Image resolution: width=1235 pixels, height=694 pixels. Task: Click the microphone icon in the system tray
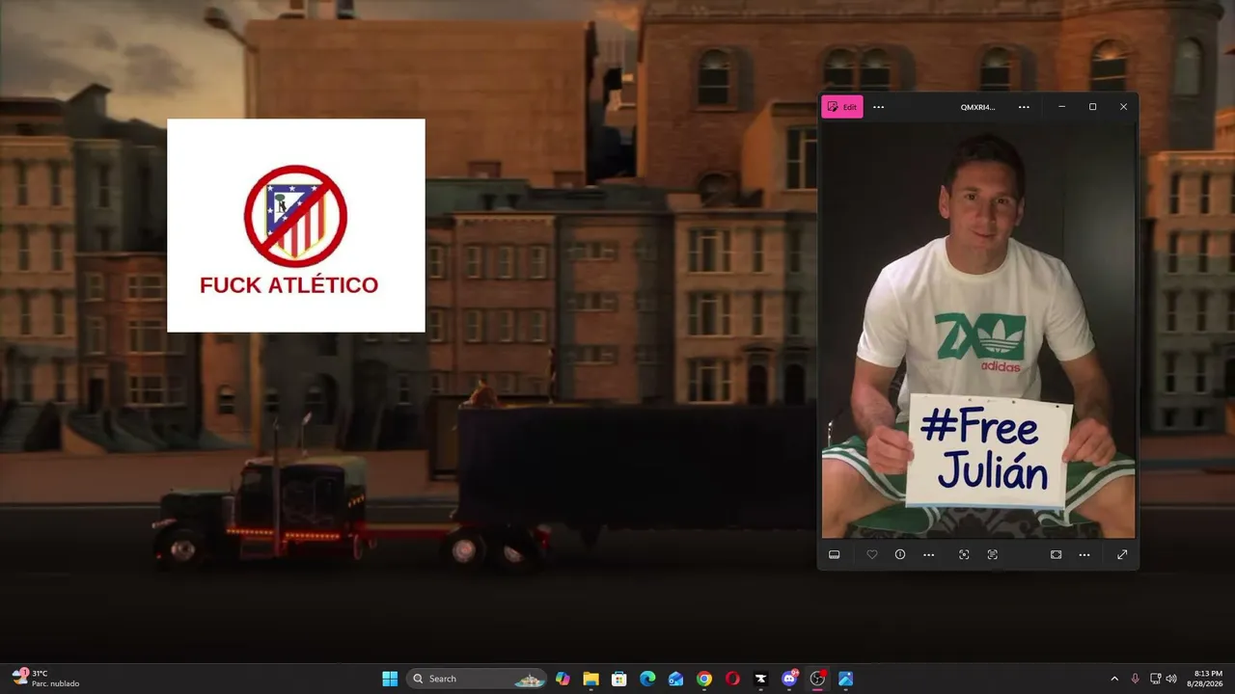pyautogui.click(x=1135, y=679)
